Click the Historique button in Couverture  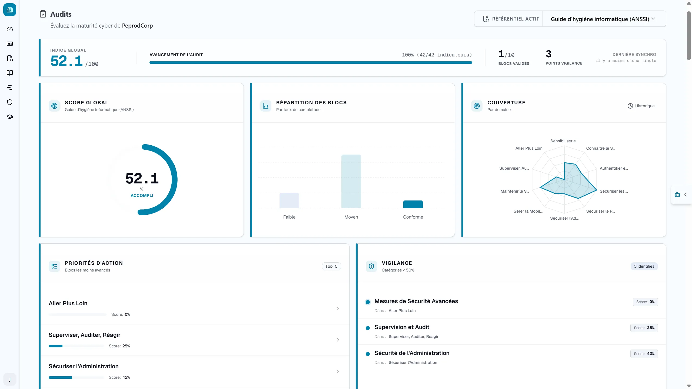[x=641, y=106]
